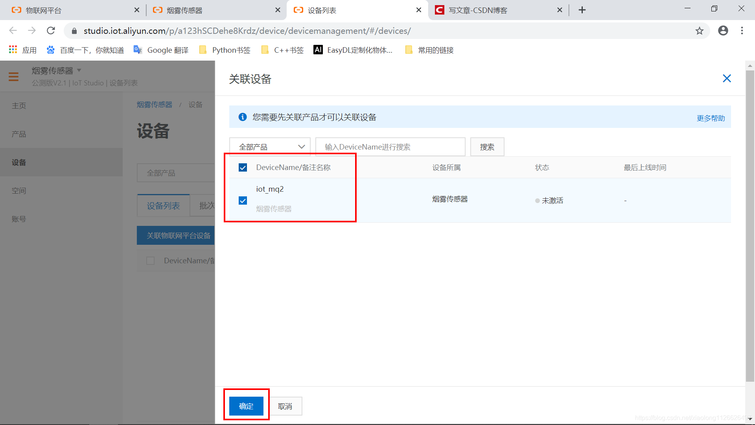Expand the 烟雾传感器 project name dropdown arrow
The width and height of the screenshot is (755, 425).
point(79,70)
